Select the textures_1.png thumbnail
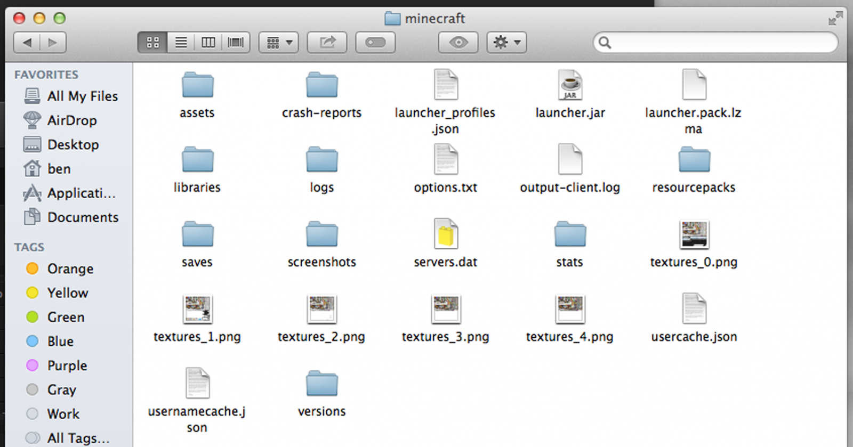 [x=197, y=309]
